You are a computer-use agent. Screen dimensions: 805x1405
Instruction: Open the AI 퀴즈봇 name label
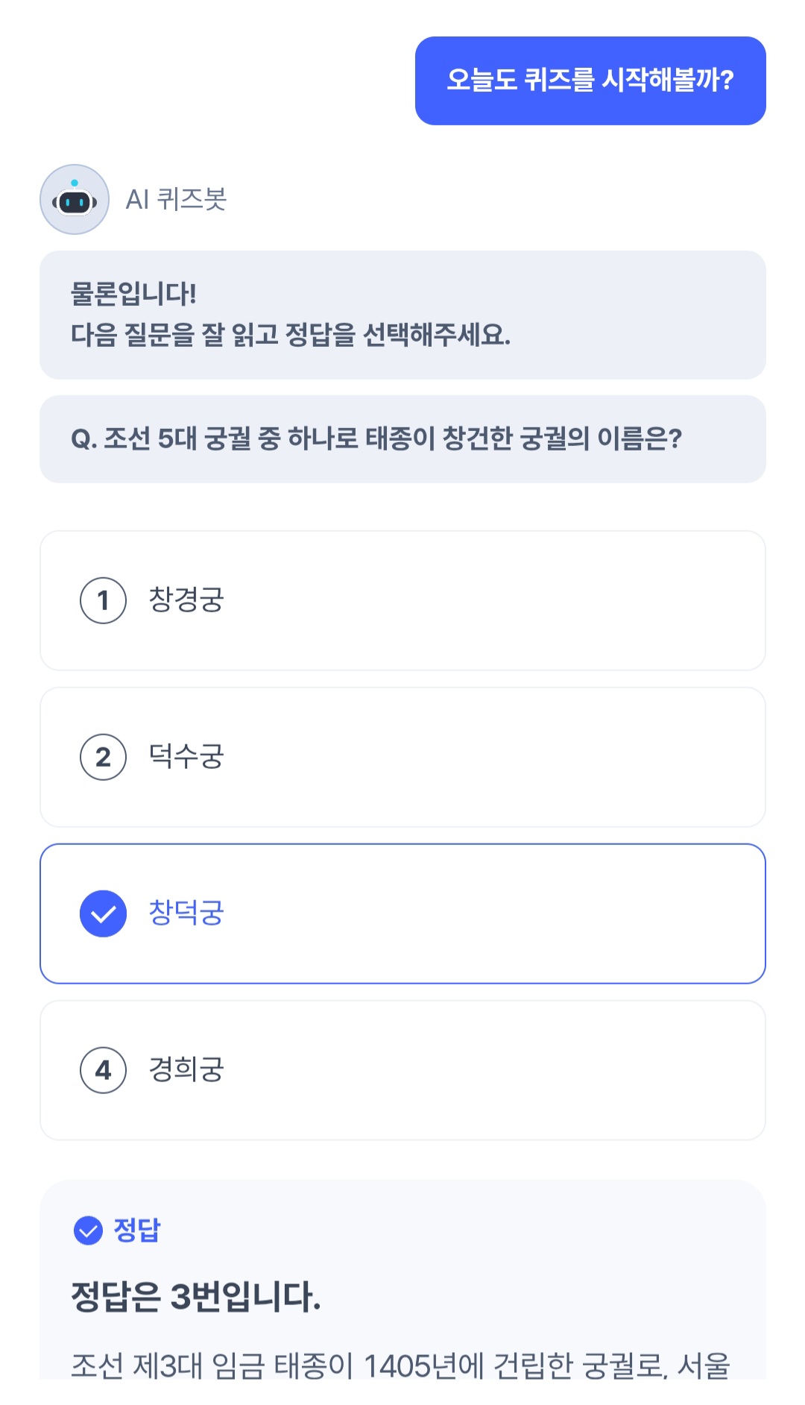(x=176, y=200)
